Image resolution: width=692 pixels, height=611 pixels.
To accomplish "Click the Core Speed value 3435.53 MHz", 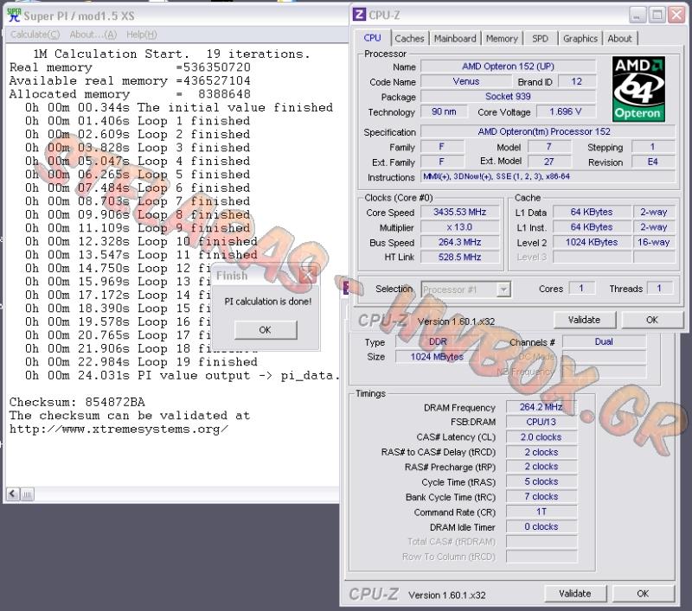I will [460, 212].
